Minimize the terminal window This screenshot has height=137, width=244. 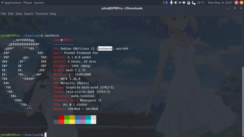(x=229, y=8)
